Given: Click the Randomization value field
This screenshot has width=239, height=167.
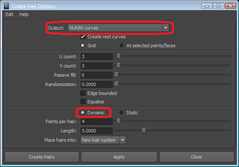Looking at the screenshot, I should tap(97, 84).
